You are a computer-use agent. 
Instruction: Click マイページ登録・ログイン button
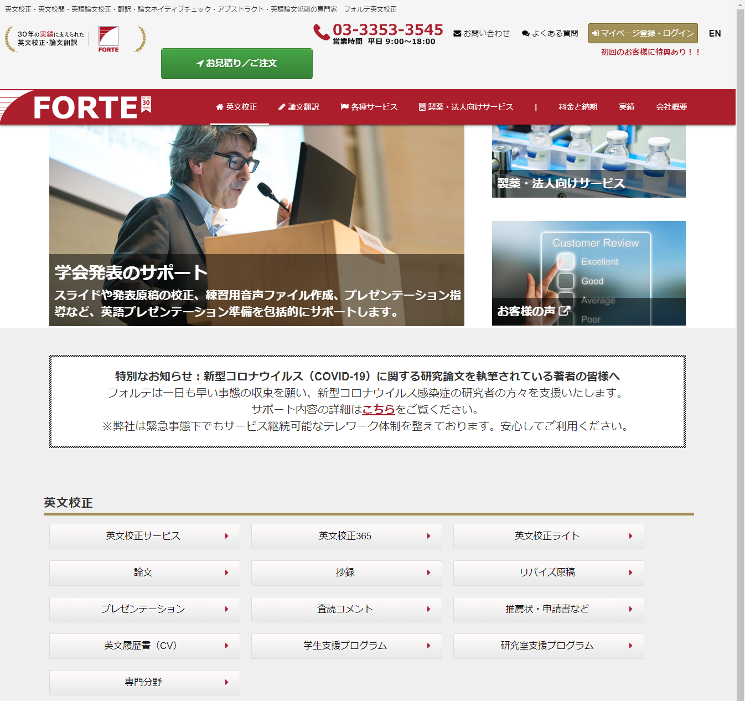coord(643,33)
